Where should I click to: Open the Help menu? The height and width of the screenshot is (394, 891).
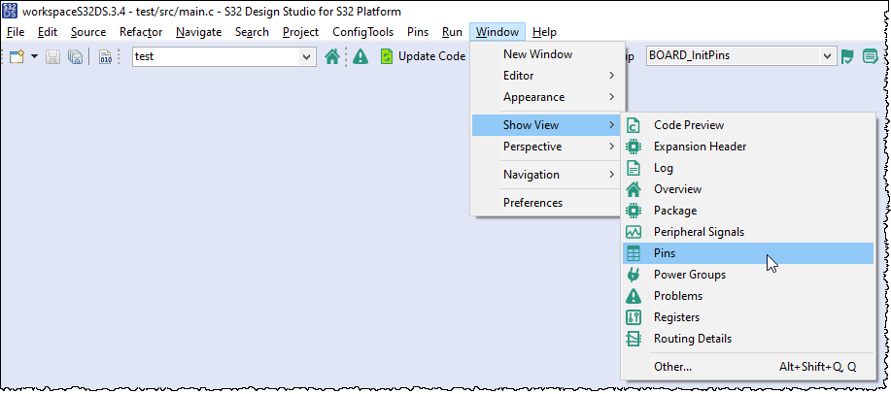click(544, 32)
